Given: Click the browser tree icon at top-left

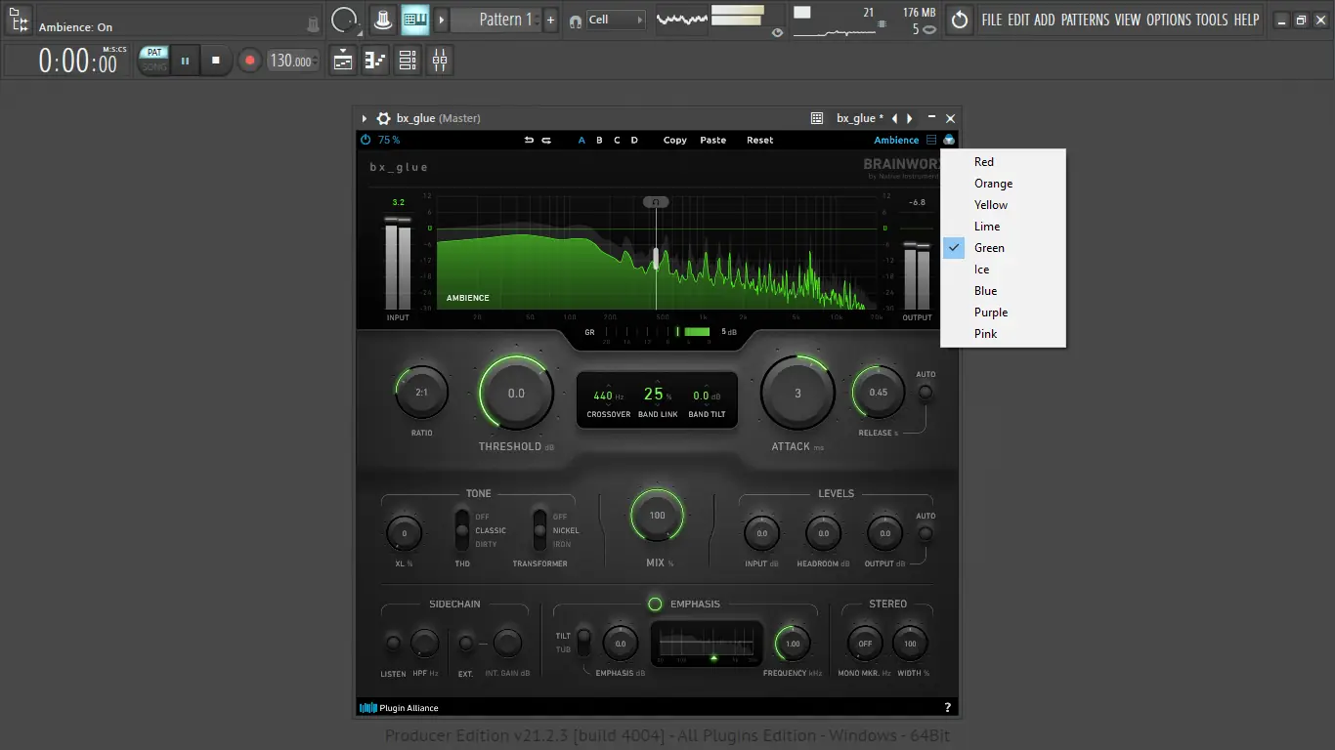Looking at the screenshot, I should 19,20.
